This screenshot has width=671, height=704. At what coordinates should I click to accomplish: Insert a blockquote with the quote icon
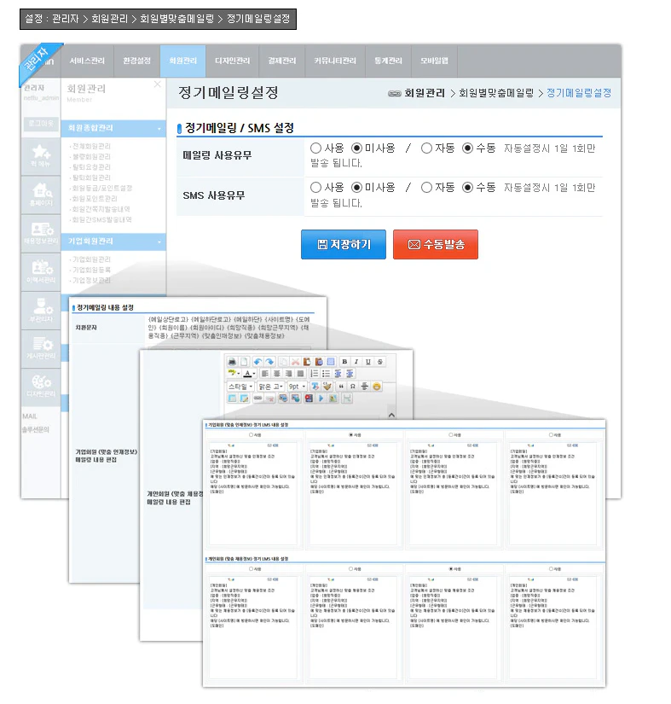tap(341, 386)
